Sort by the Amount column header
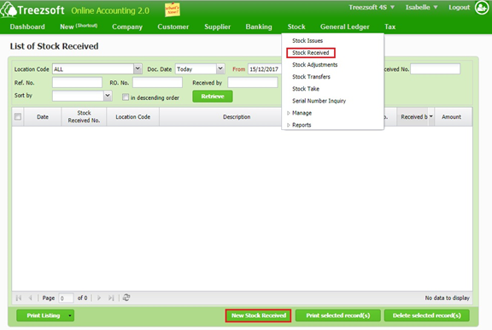This screenshot has width=492, height=330. point(452,117)
